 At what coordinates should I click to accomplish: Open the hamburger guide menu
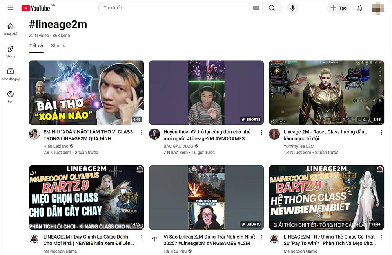11,8
